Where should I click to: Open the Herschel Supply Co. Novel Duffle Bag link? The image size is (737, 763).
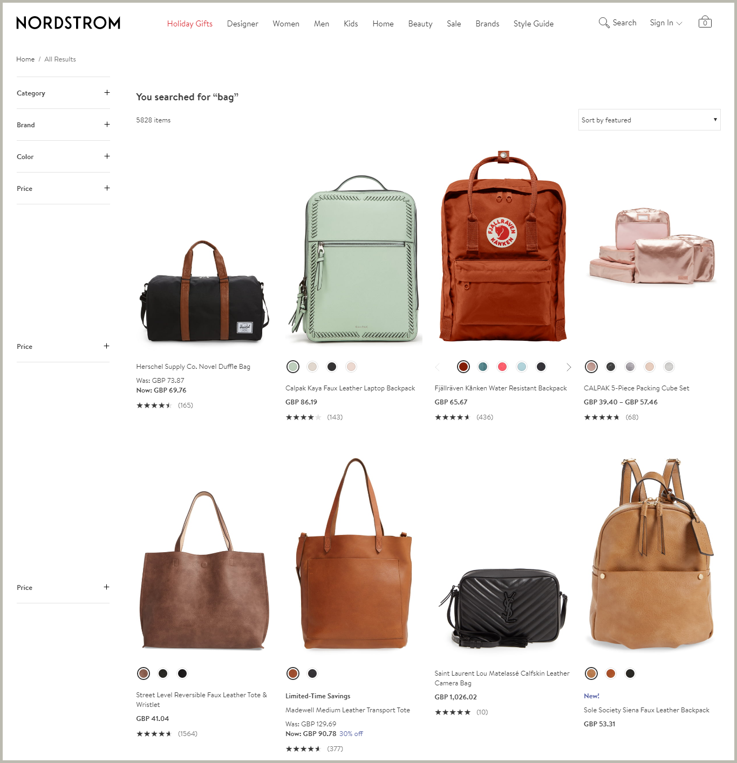click(x=193, y=367)
